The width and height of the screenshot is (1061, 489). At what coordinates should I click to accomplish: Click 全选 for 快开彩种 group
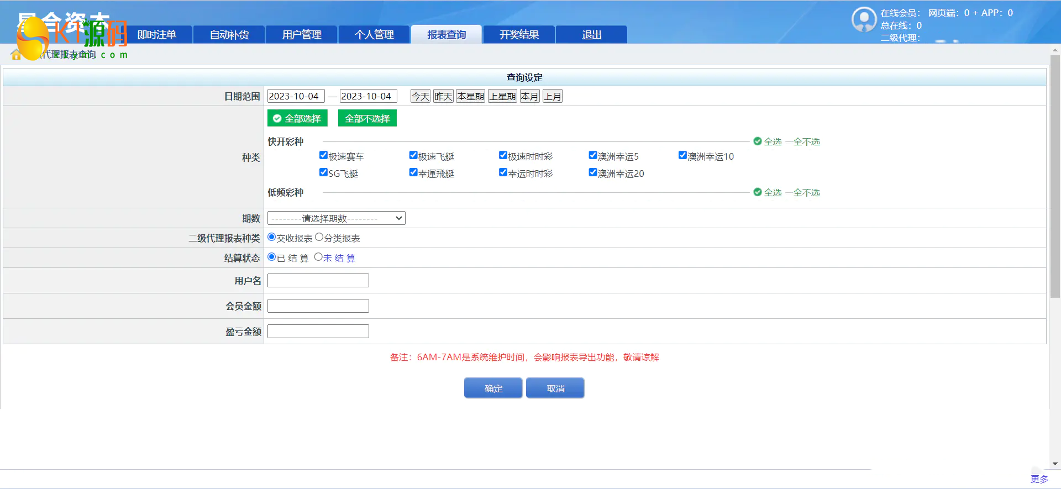pos(768,142)
